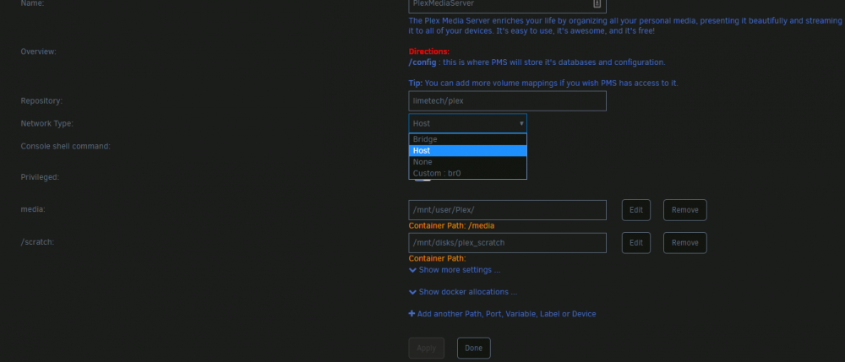Screen dimensions: 845x362
Task: Click the Overview label
Action: click(38, 51)
